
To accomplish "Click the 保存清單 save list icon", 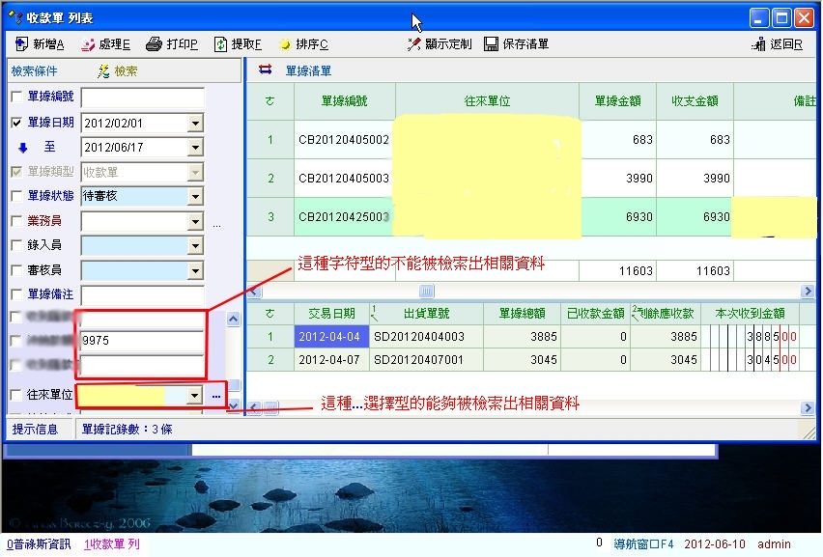I will coord(491,44).
